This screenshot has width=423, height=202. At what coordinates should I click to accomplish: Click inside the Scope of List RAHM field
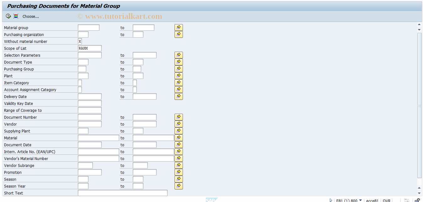pos(89,48)
